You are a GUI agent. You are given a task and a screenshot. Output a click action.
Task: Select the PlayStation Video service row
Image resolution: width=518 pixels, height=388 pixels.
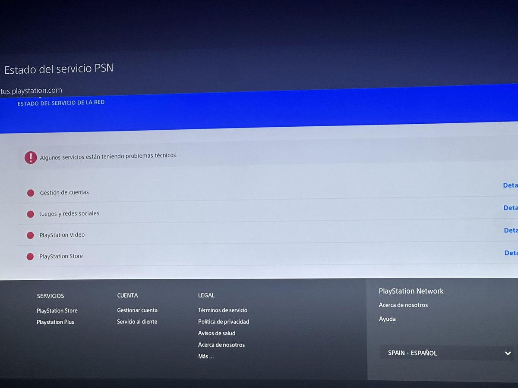pyautogui.click(x=268, y=234)
